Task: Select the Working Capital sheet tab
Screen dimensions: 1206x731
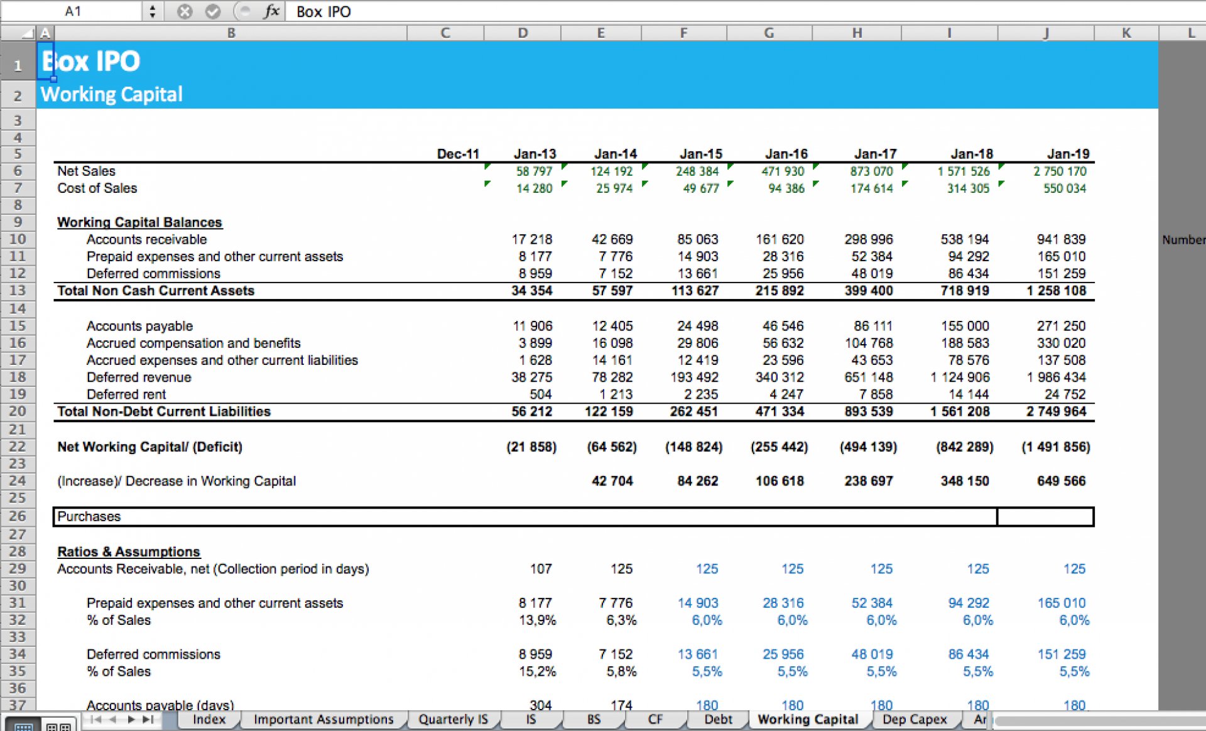Action: (x=808, y=720)
